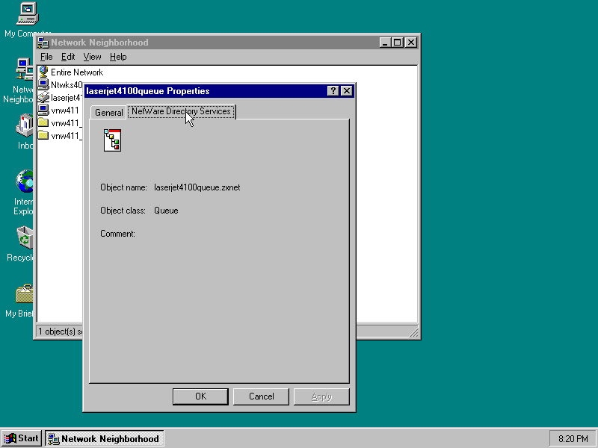This screenshot has height=448, width=598.
Task: Click the Network Neighborhood taskbar button
Action: pyautogui.click(x=105, y=438)
